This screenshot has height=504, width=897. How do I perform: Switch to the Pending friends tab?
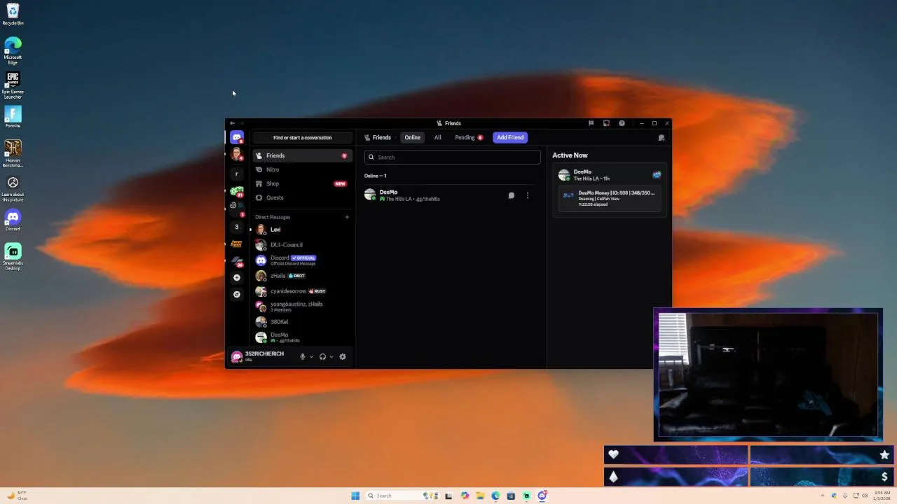point(469,138)
